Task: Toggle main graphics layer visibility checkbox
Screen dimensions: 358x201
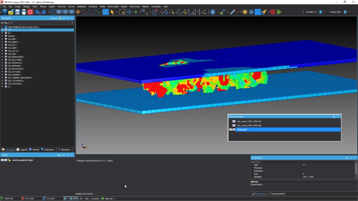Action: tap(2, 160)
